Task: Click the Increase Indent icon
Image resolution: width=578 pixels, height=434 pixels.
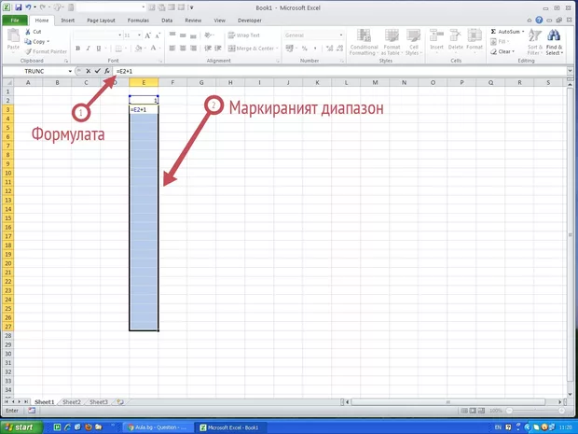Action: tap(218, 49)
